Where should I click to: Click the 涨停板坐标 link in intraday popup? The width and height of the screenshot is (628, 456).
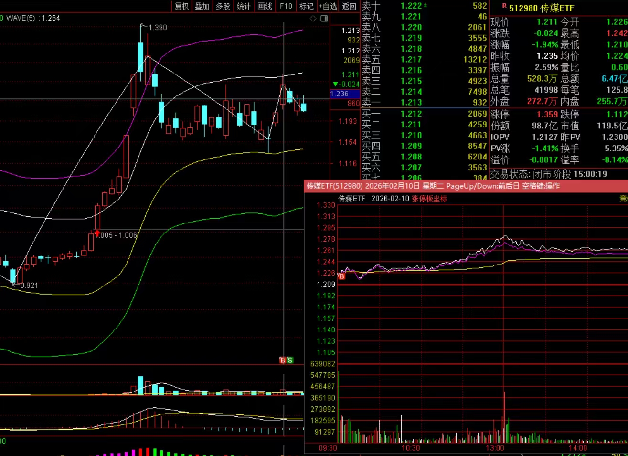point(429,199)
